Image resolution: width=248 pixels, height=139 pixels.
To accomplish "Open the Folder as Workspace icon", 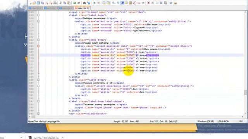I will 139,3.
